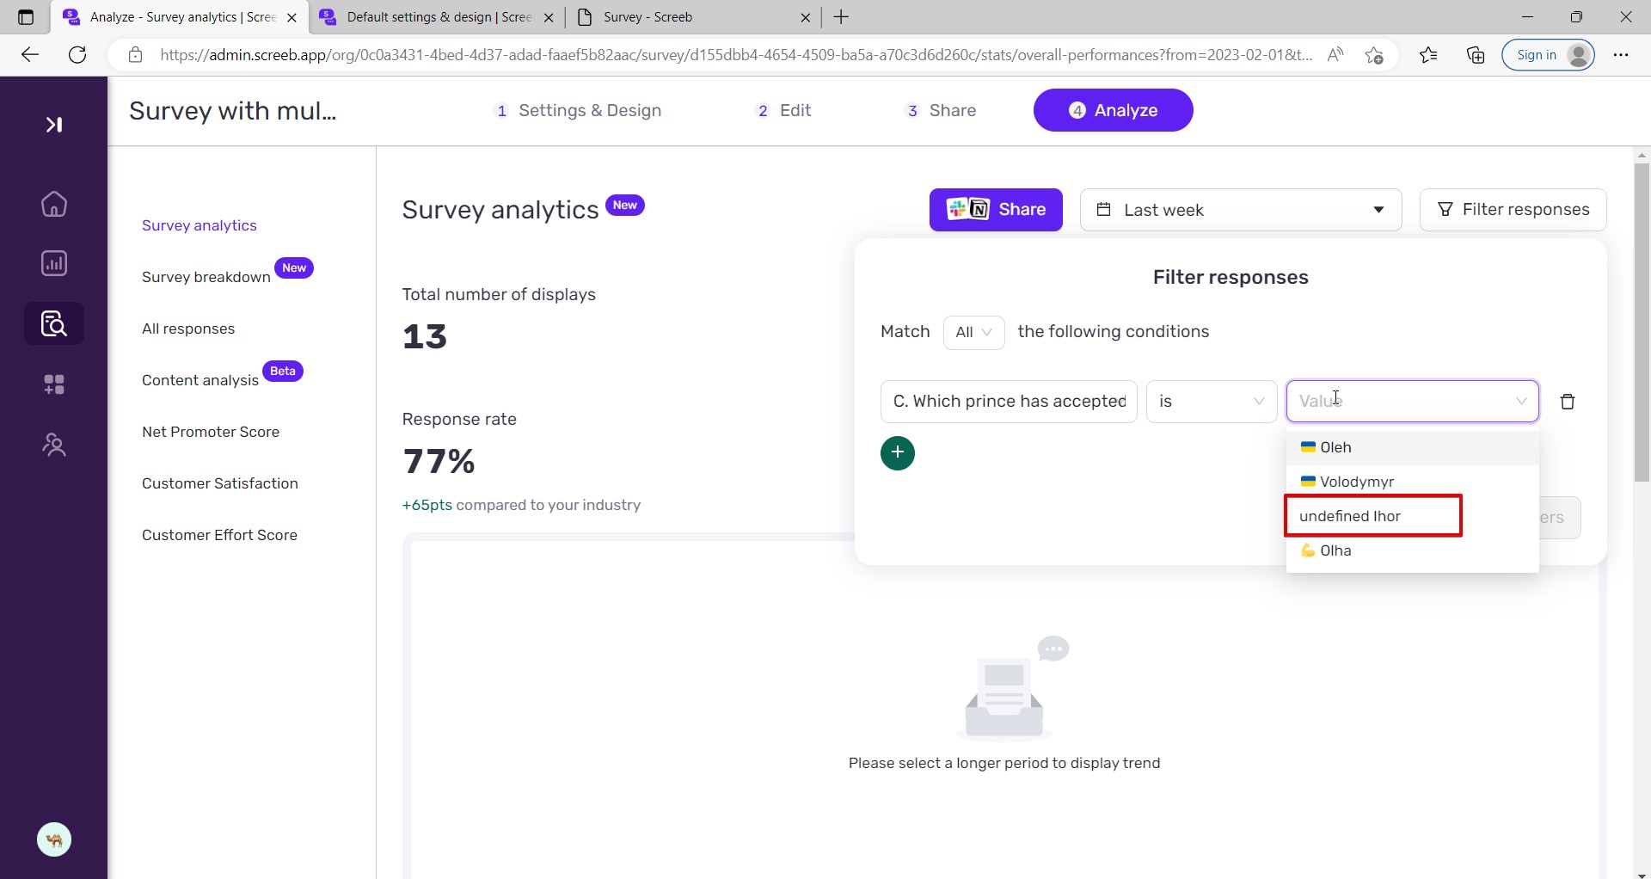This screenshot has height=879, width=1651.
Task: Expand the collapsed sidebar arrow icon
Action: coord(54,125)
